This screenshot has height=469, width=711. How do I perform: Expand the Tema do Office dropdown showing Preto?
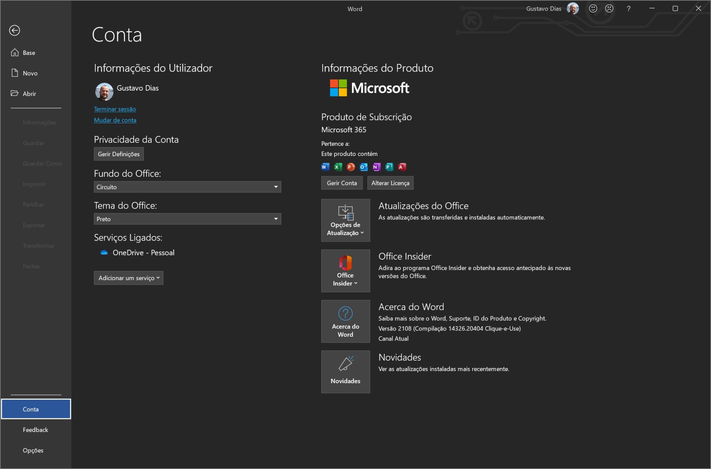pyautogui.click(x=187, y=219)
